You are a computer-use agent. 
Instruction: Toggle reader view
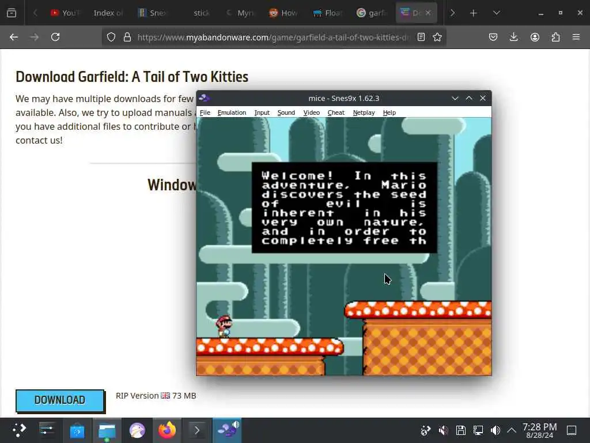421,37
